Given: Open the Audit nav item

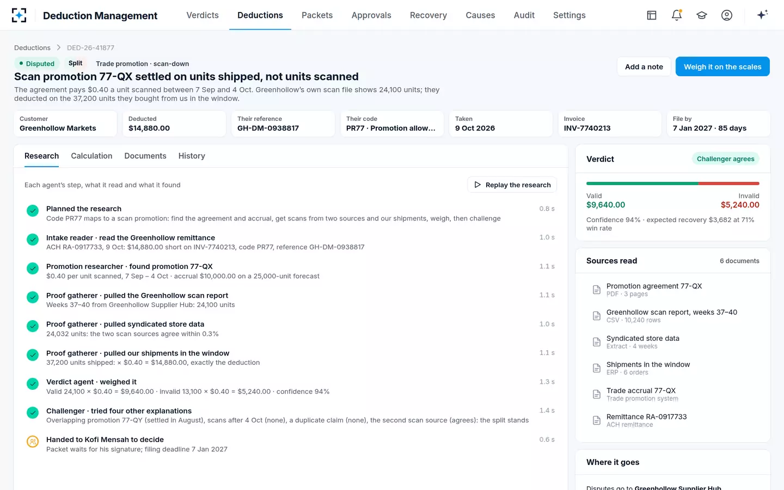Looking at the screenshot, I should [524, 15].
